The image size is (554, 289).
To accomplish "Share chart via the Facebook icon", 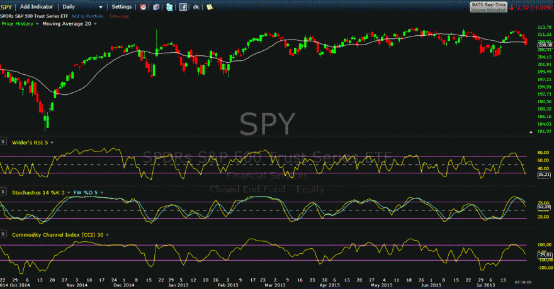I will 183,7.
